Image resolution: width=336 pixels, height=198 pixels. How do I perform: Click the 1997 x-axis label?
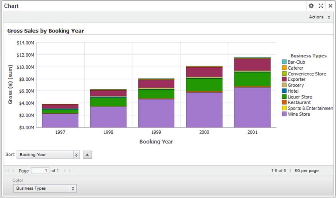(60, 132)
